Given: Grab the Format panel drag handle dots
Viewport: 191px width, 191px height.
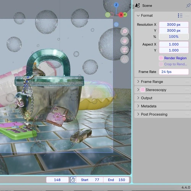Looking at the screenshot, I should click(x=187, y=15).
